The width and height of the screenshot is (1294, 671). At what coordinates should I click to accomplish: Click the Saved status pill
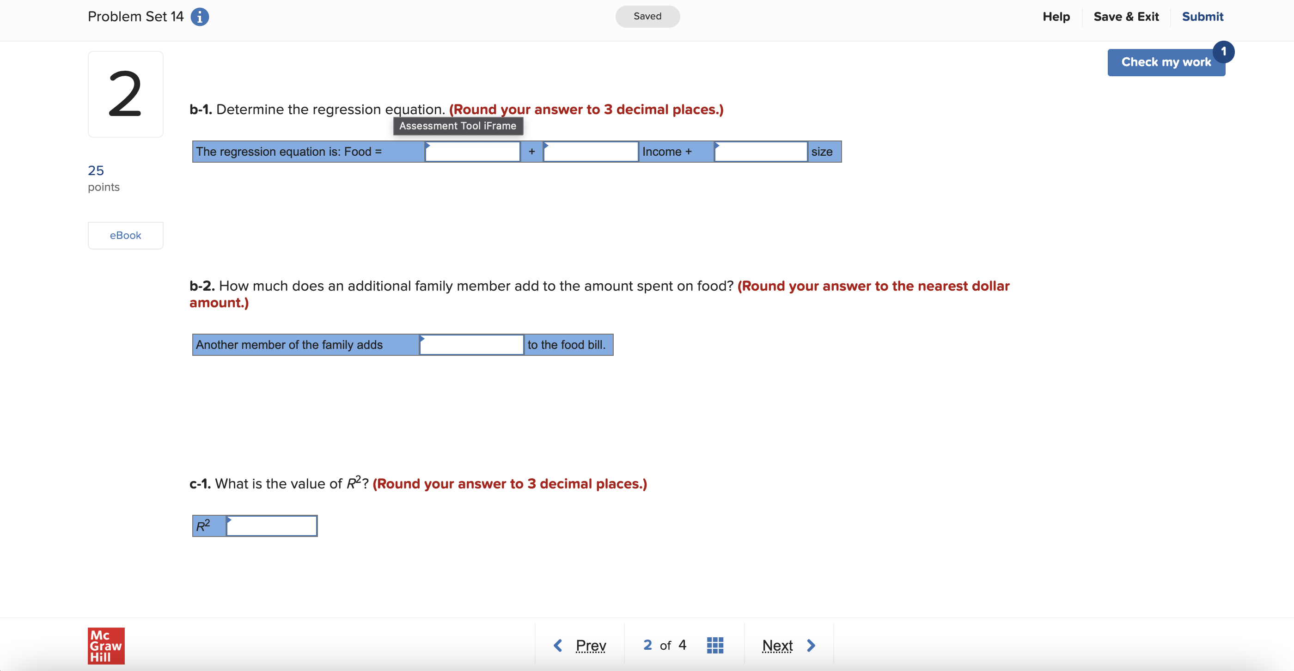647,16
